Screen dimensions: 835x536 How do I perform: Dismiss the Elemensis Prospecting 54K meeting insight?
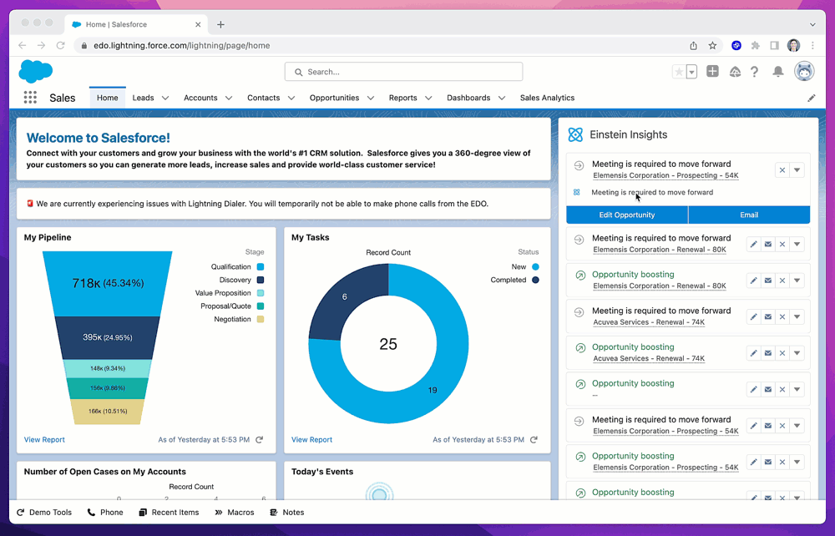tap(782, 170)
